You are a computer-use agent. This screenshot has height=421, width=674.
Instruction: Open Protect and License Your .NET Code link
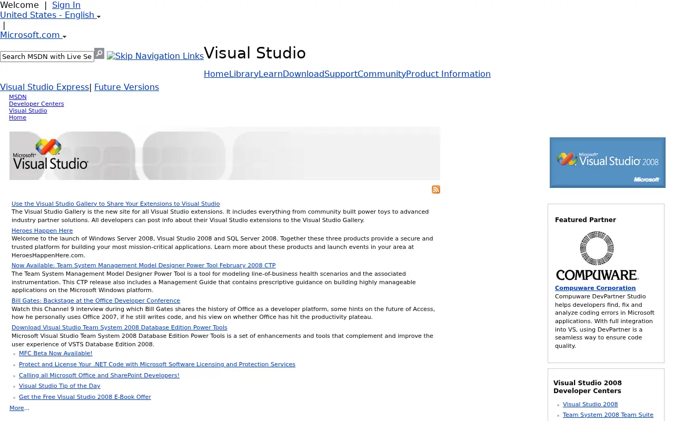157,364
